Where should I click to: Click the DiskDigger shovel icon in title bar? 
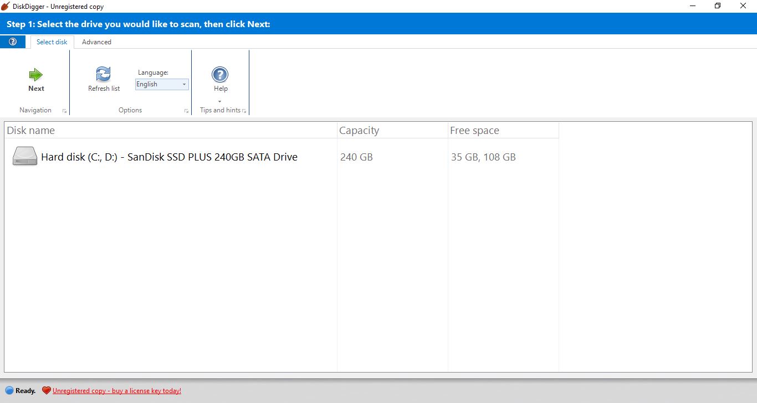pyautogui.click(x=6, y=6)
